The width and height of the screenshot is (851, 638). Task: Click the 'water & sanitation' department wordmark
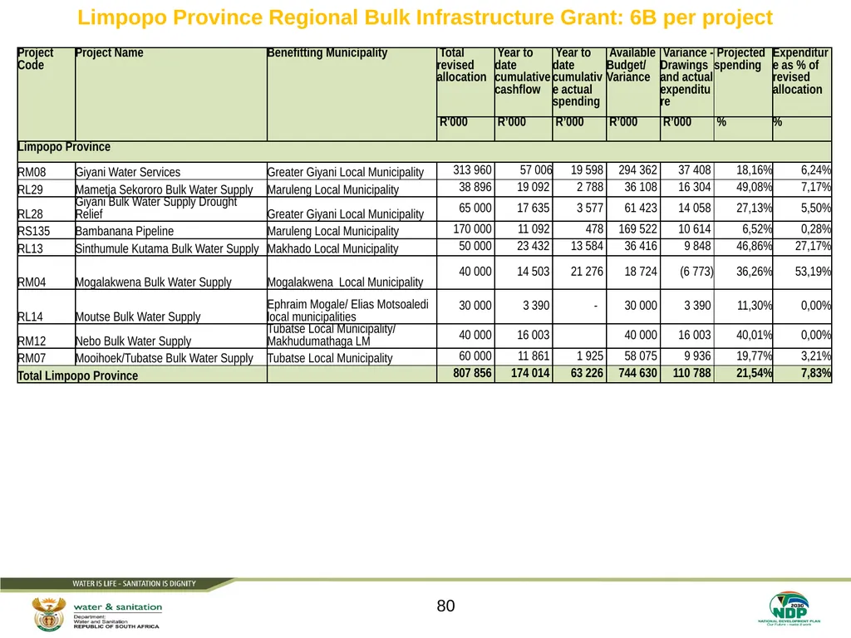click(x=118, y=607)
